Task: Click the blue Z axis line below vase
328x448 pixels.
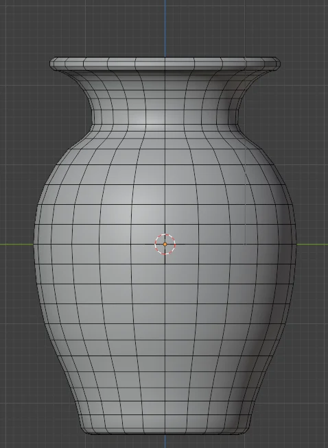Action: coord(165,441)
